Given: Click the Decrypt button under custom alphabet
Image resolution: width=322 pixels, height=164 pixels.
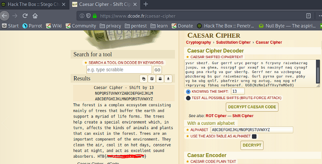Looking at the screenshot, I should pyautogui.click(x=252, y=145).
